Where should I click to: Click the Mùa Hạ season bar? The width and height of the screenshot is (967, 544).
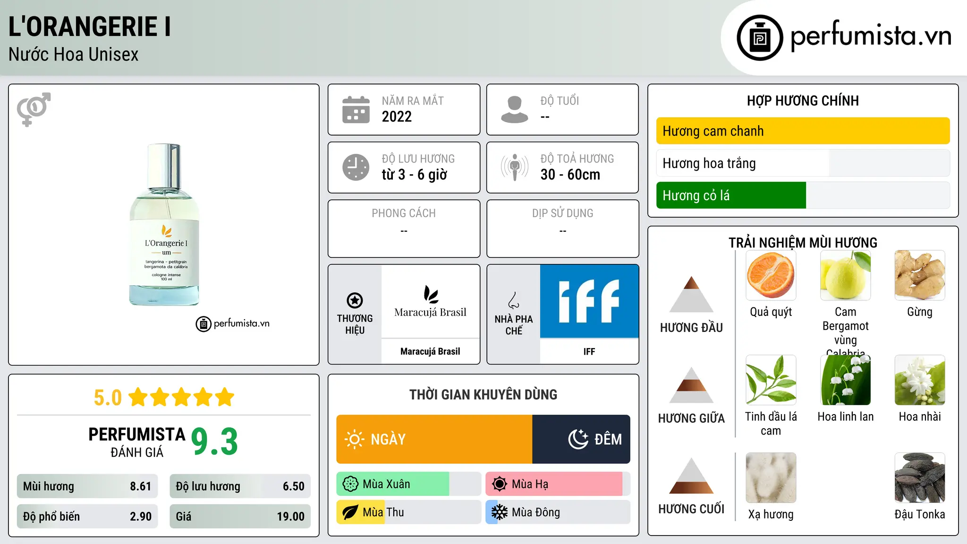point(558,484)
